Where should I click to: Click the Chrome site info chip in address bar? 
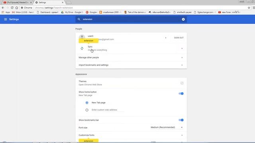pos(27,8)
